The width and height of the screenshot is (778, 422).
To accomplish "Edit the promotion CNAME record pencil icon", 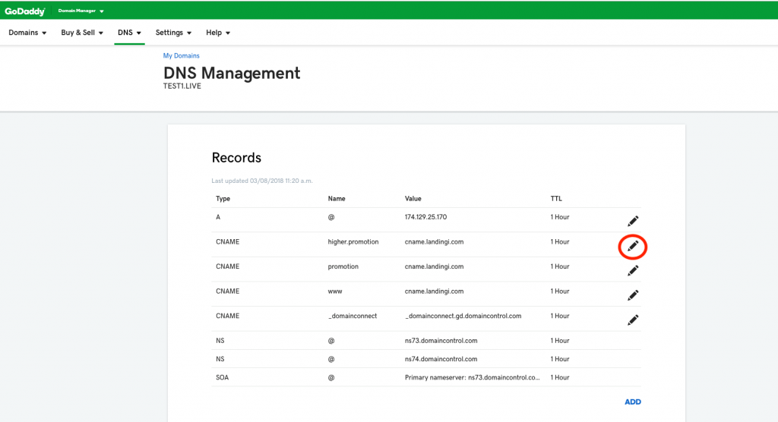I will point(633,271).
